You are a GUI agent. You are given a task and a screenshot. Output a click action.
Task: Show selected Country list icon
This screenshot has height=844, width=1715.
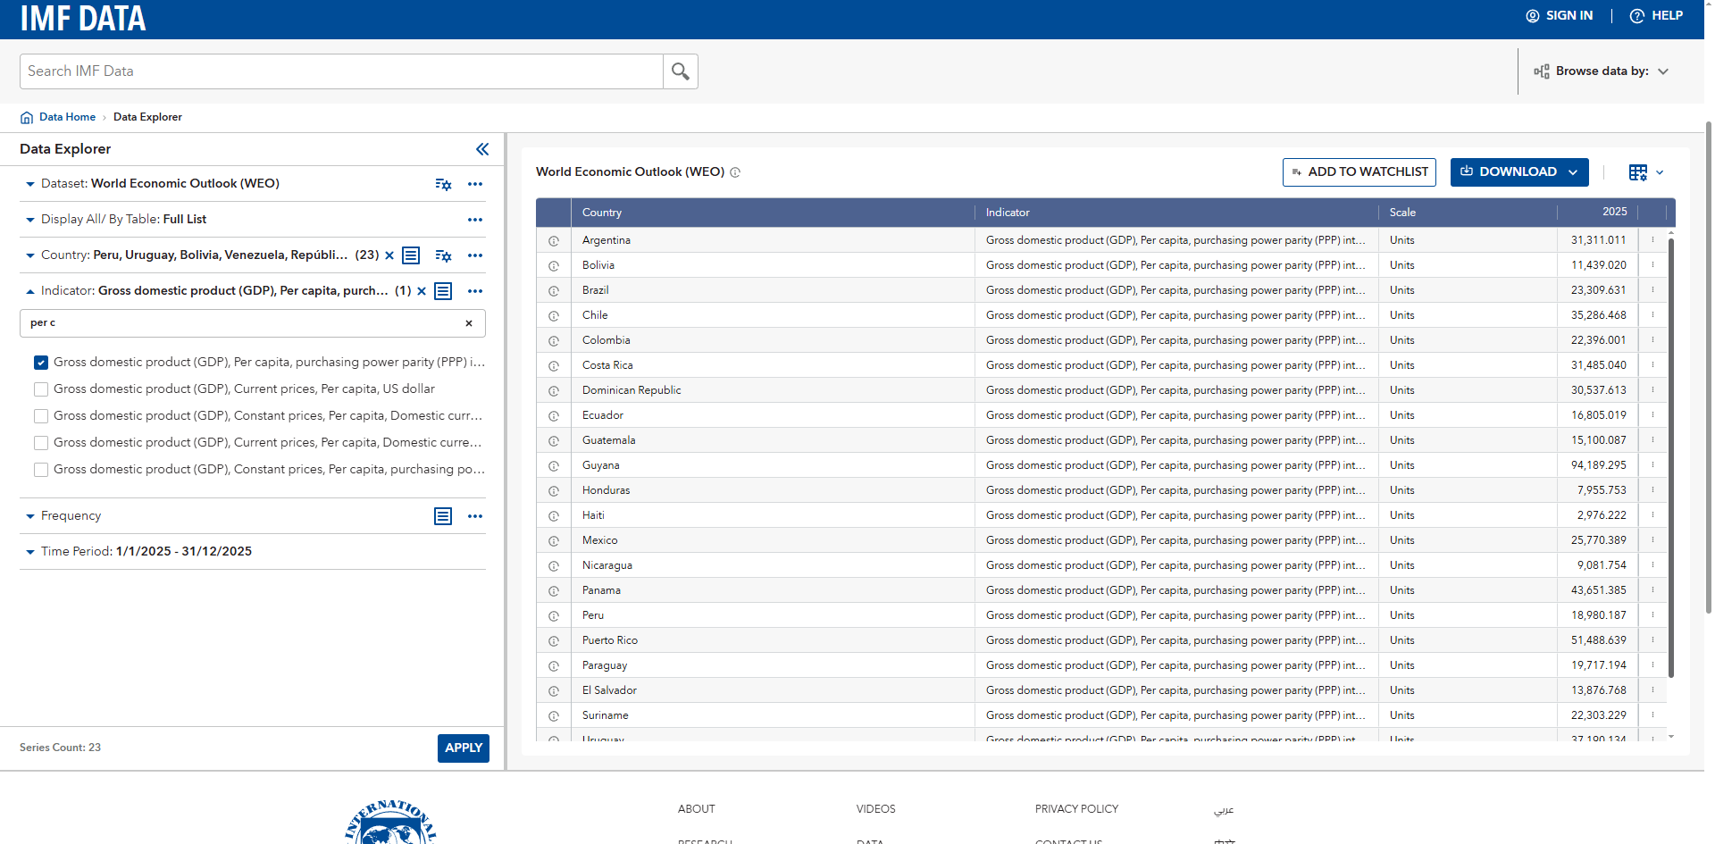click(x=411, y=255)
